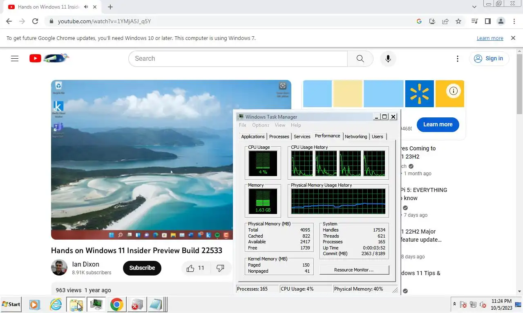523x313 pixels.
Task: Click the Windows Start button
Action: tap(11, 304)
